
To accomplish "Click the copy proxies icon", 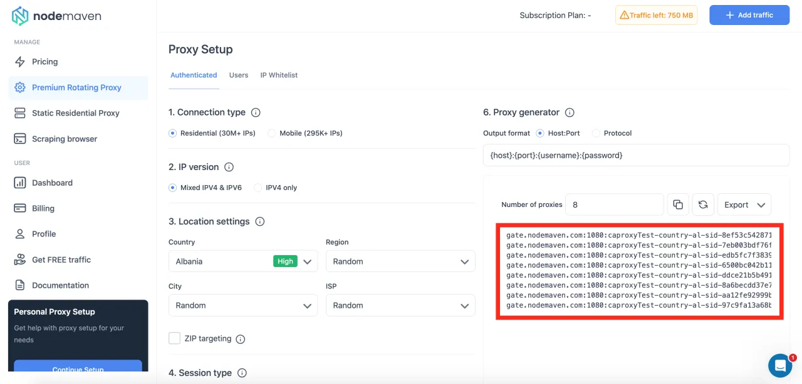I will coord(678,205).
